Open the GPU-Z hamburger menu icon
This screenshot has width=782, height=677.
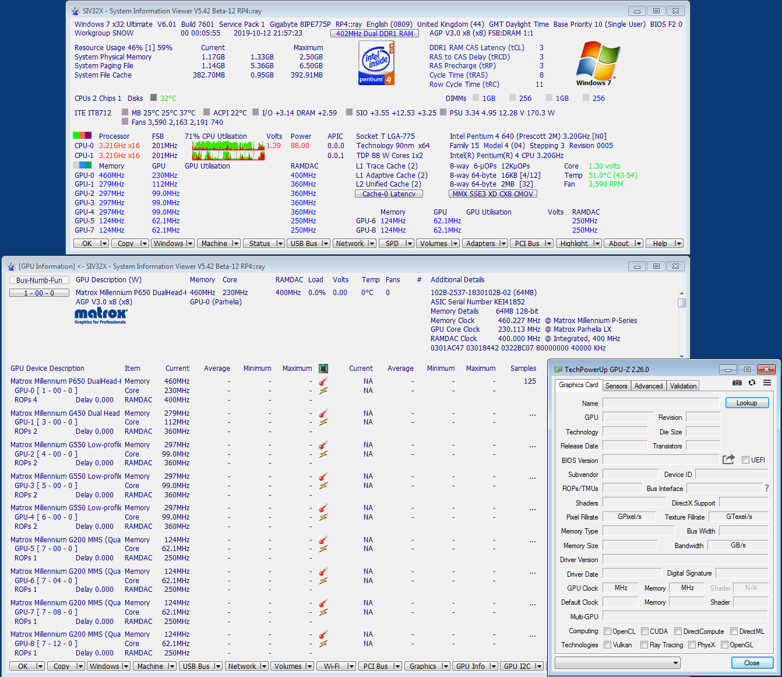[x=767, y=383]
